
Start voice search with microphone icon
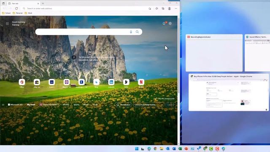coord(131,32)
